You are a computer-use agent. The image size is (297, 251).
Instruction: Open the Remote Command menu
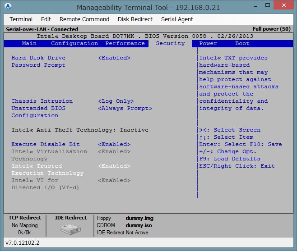click(84, 19)
